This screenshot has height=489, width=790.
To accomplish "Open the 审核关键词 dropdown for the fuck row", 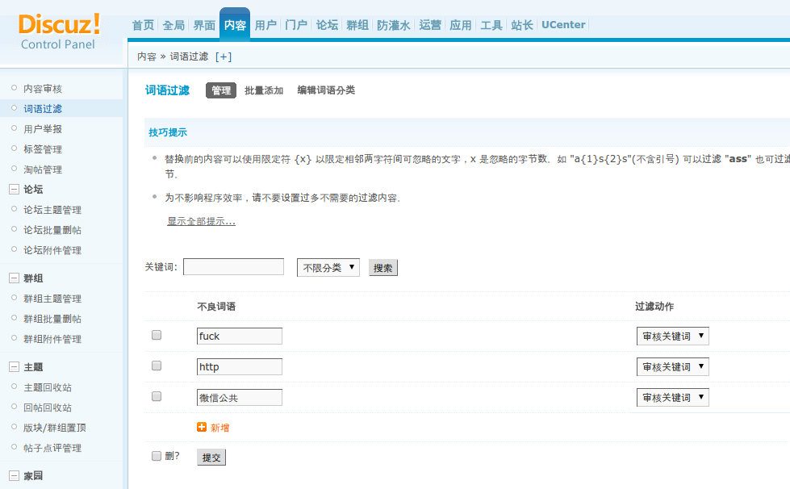I will 672,335.
